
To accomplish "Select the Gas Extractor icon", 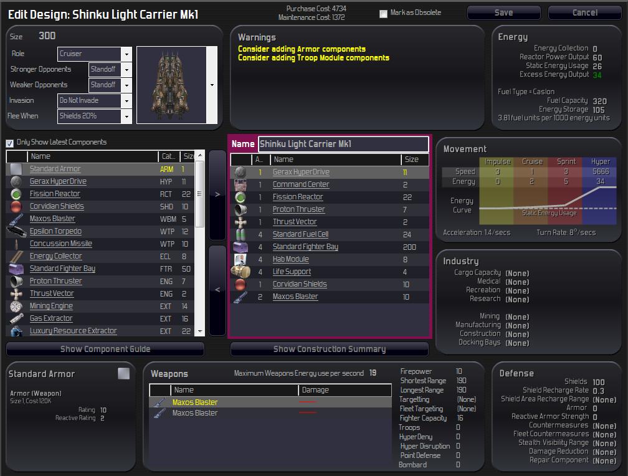I will click(x=16, y=318).
